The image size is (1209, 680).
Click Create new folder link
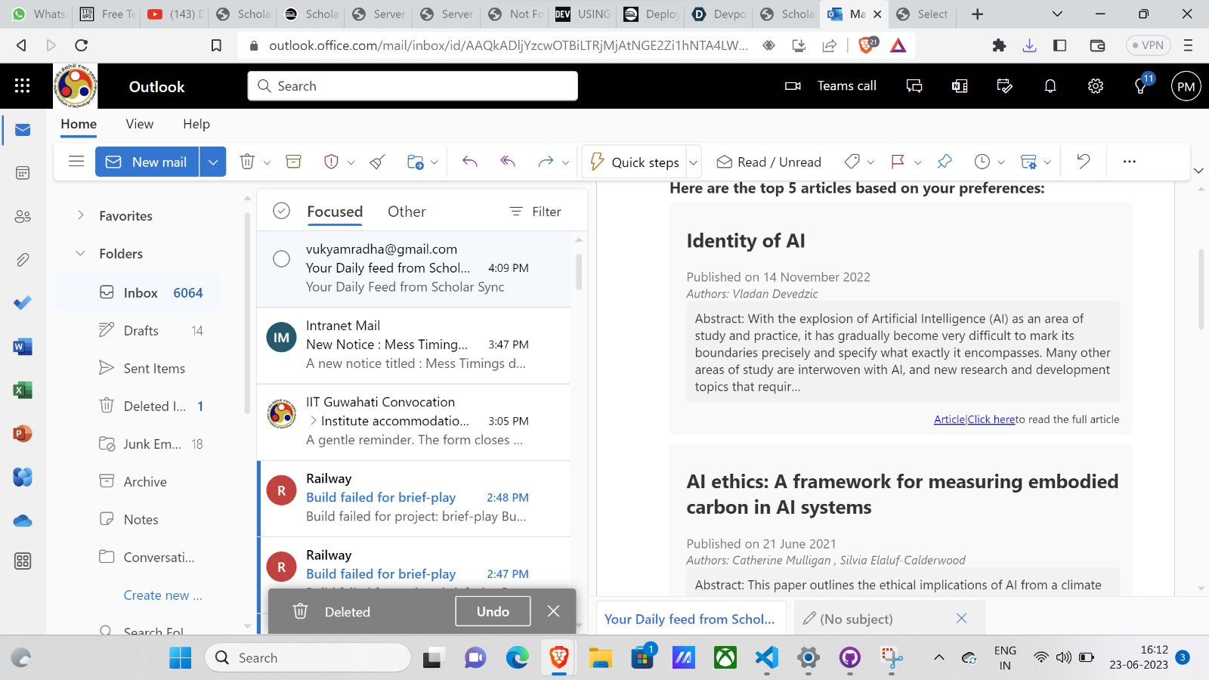[162, 595]
